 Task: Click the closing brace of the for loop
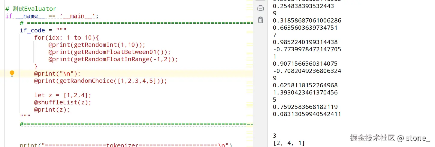[36, 66]
